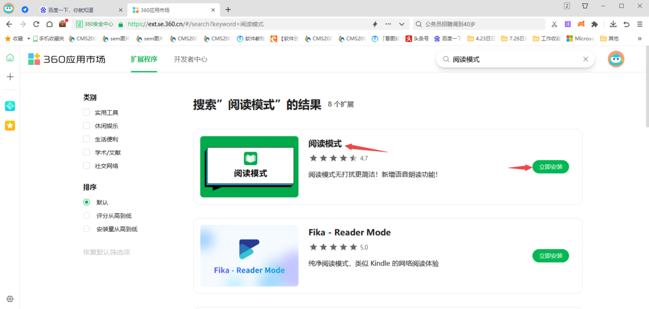
Task: Open the purple translate extension
Action: pos(567,24)
